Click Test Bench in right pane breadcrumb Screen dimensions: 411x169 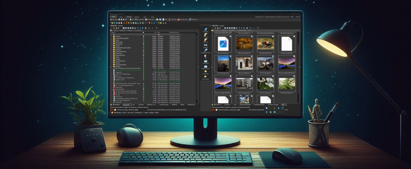click(232, 30)
